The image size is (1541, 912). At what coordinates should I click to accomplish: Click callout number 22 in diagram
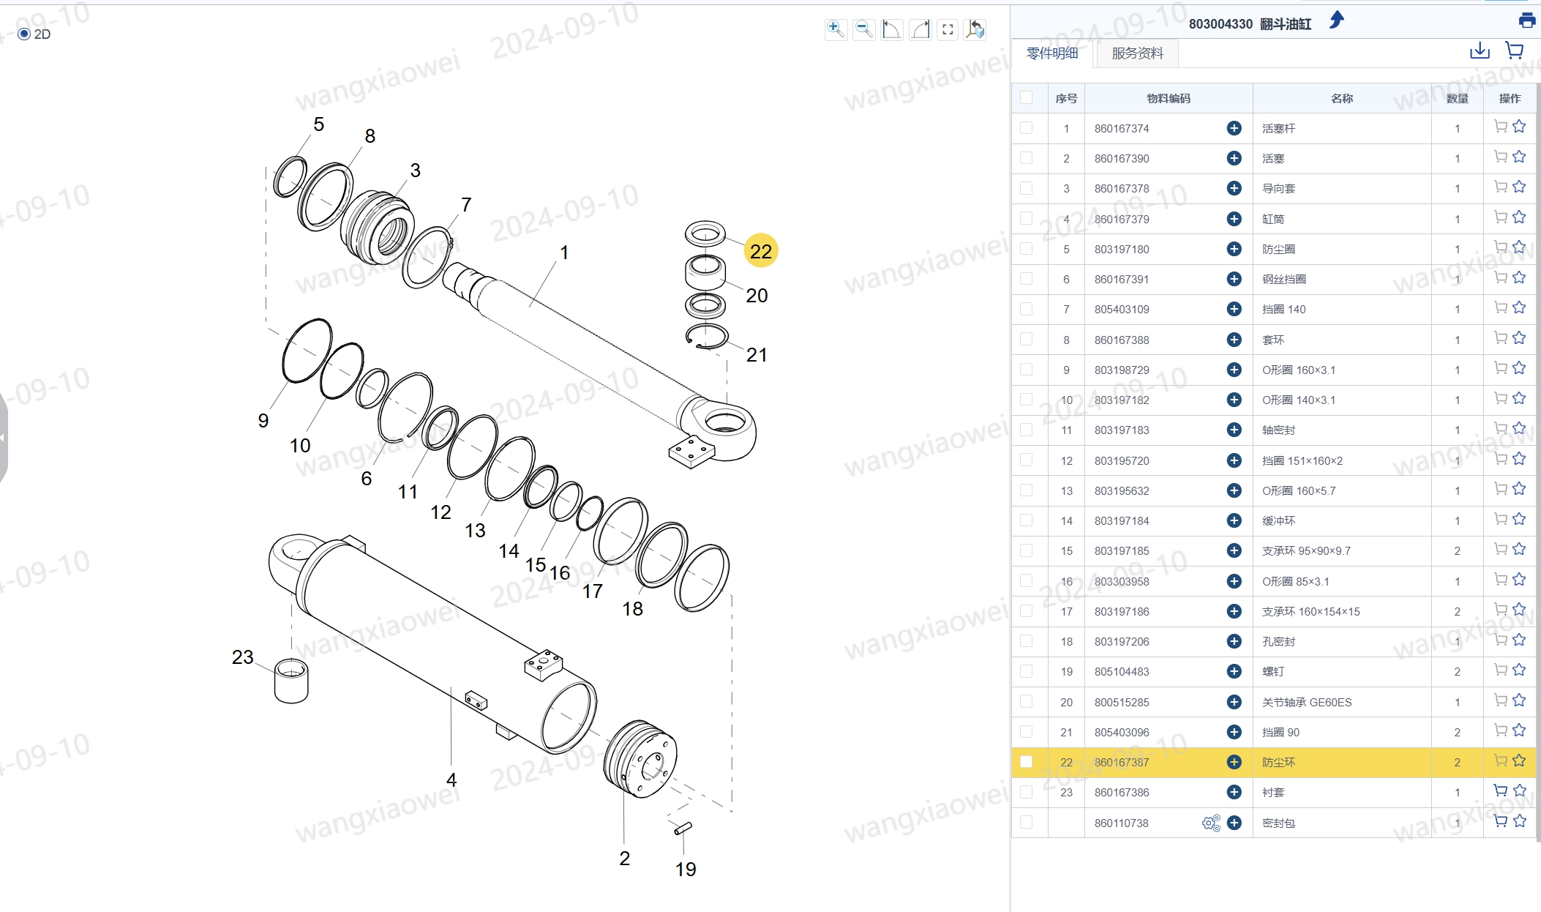(x=761, y=251)
